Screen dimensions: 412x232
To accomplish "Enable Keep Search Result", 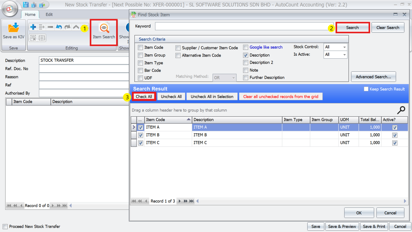I will click(366, 89).
